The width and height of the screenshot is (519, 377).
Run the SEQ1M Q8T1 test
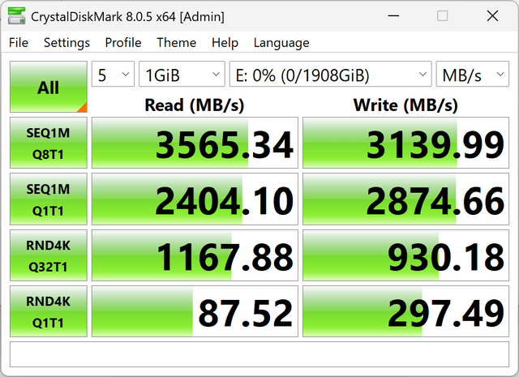(x=49, y=143)
